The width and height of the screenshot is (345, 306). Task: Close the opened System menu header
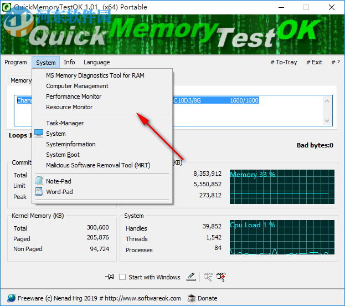pos(46,62)
